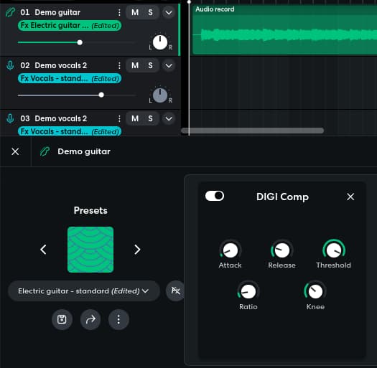Screen dimensions: 377x368
Task: Select next preset with right arrow
Action: point(137,250)
